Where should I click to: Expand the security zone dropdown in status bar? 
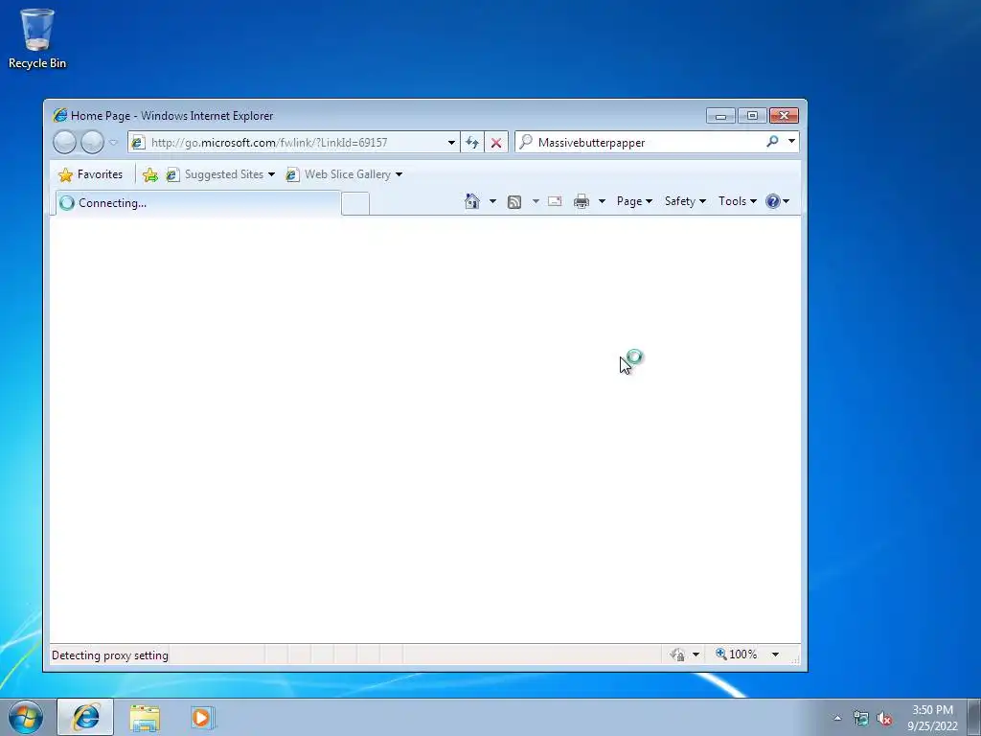point(696,655)
